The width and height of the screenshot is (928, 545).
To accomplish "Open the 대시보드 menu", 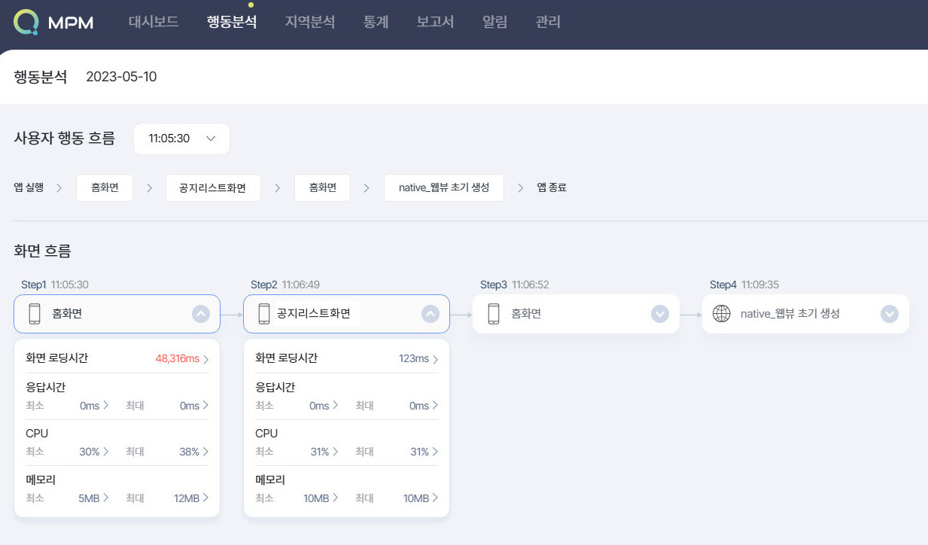I will [x=154, y=22].
